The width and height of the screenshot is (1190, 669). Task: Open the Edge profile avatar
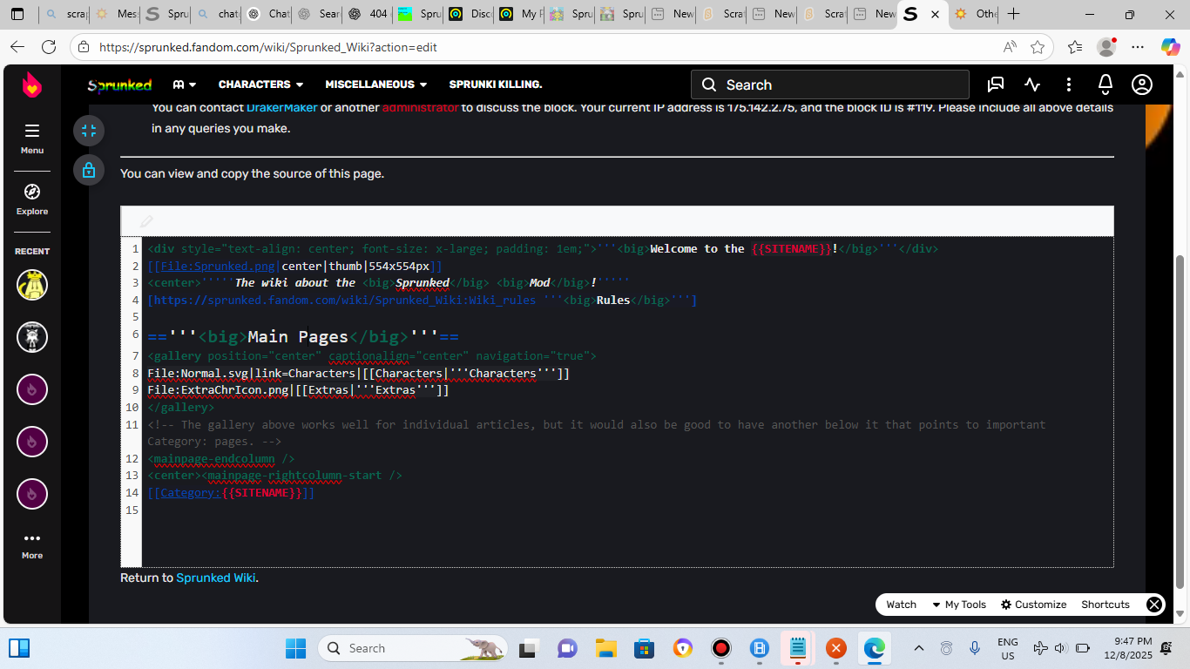coord(1106,47)
